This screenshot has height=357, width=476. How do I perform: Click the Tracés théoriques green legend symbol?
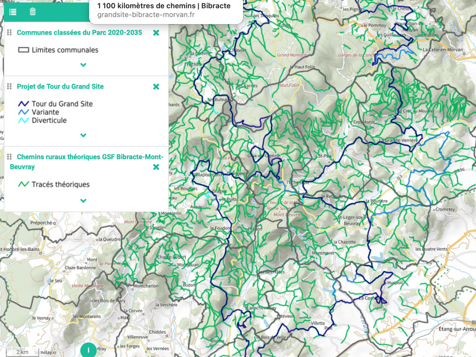[x=24, y=184]
